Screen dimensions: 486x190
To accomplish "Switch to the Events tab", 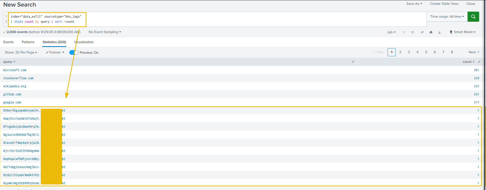I will [x=8, y=42].
